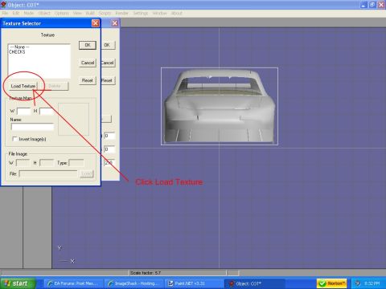This screenshot has width=386, height=289.
Task: Enable the Invert Image(s) checkbox
Action: 15,139
